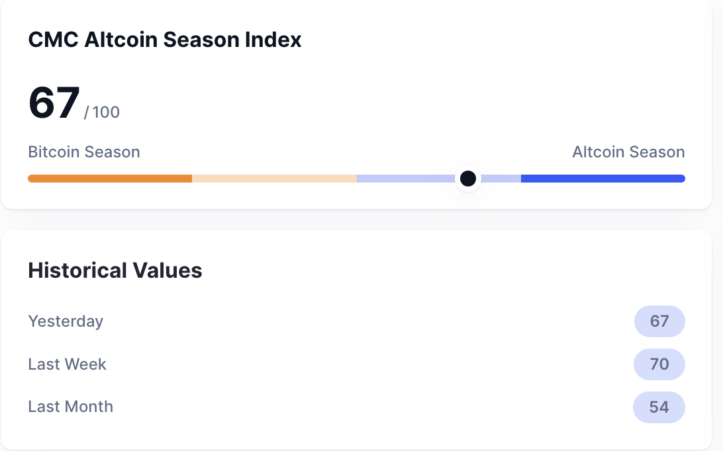Click the solid dark blue bar segment
The image size is (723, 451).
602,179
